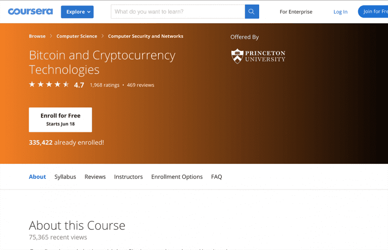Open Computer Science breadcrumb link
The image size is (388, 250).
point(77,36)
